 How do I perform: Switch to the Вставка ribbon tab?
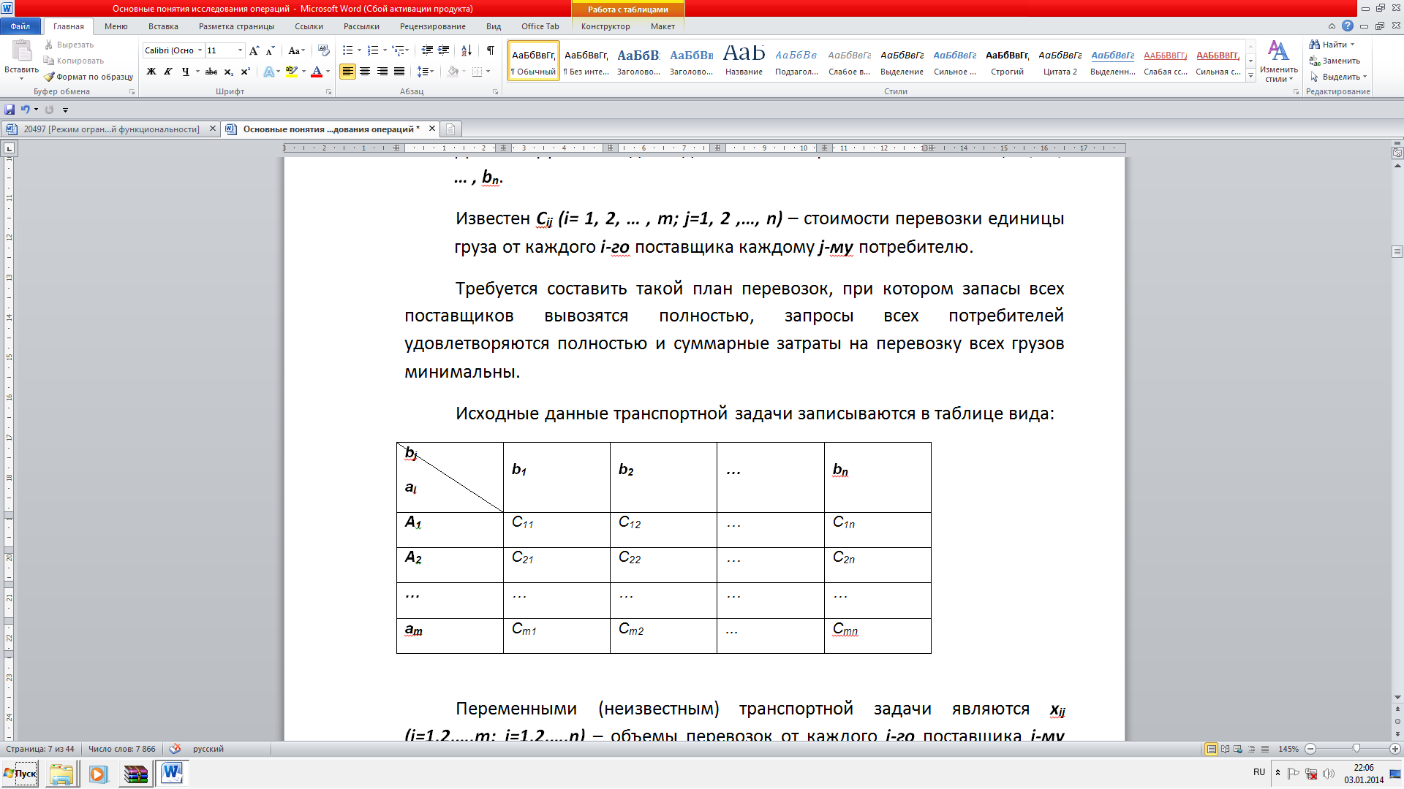pos(163,26)
